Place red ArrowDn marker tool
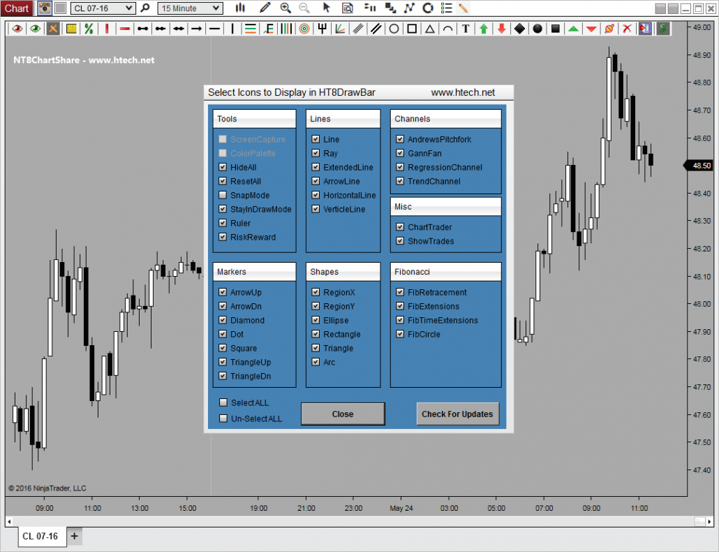Image resolution: width=719 pixels, height=552 pixels. click(501, 29)
